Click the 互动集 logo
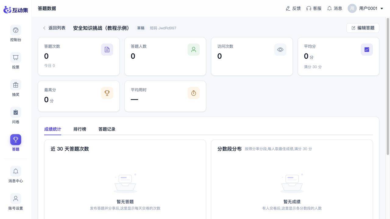The width and height of the screenshot is (390, 219). point(16,10)
